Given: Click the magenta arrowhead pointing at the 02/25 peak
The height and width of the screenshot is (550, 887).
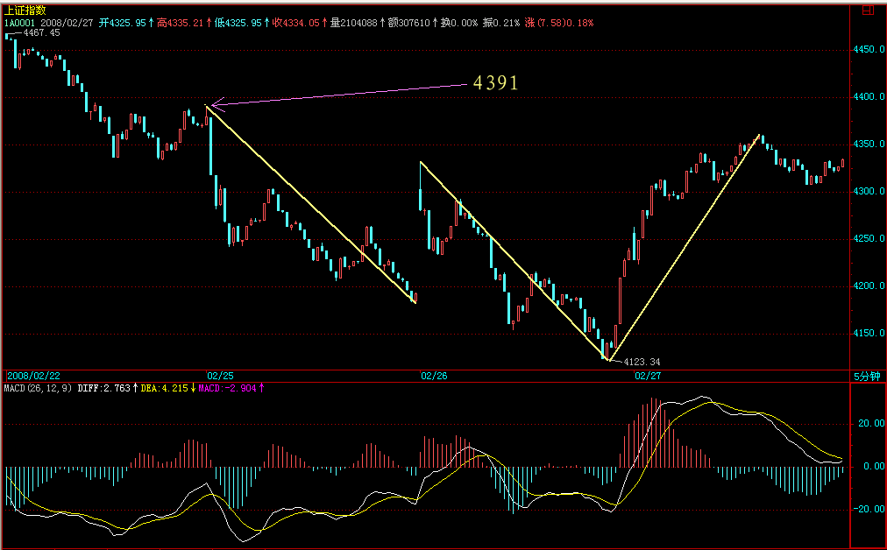Looking at the screenshot, I should pyautogui.click(x=216, y=105).
